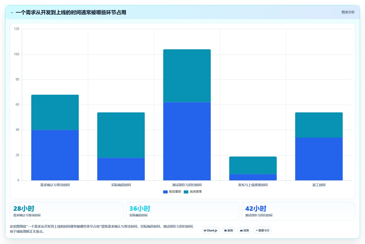Select the 进度 tag chip
Image resolution: width=365 pixels, height=244 pixels.
click(x=244, y=230)
